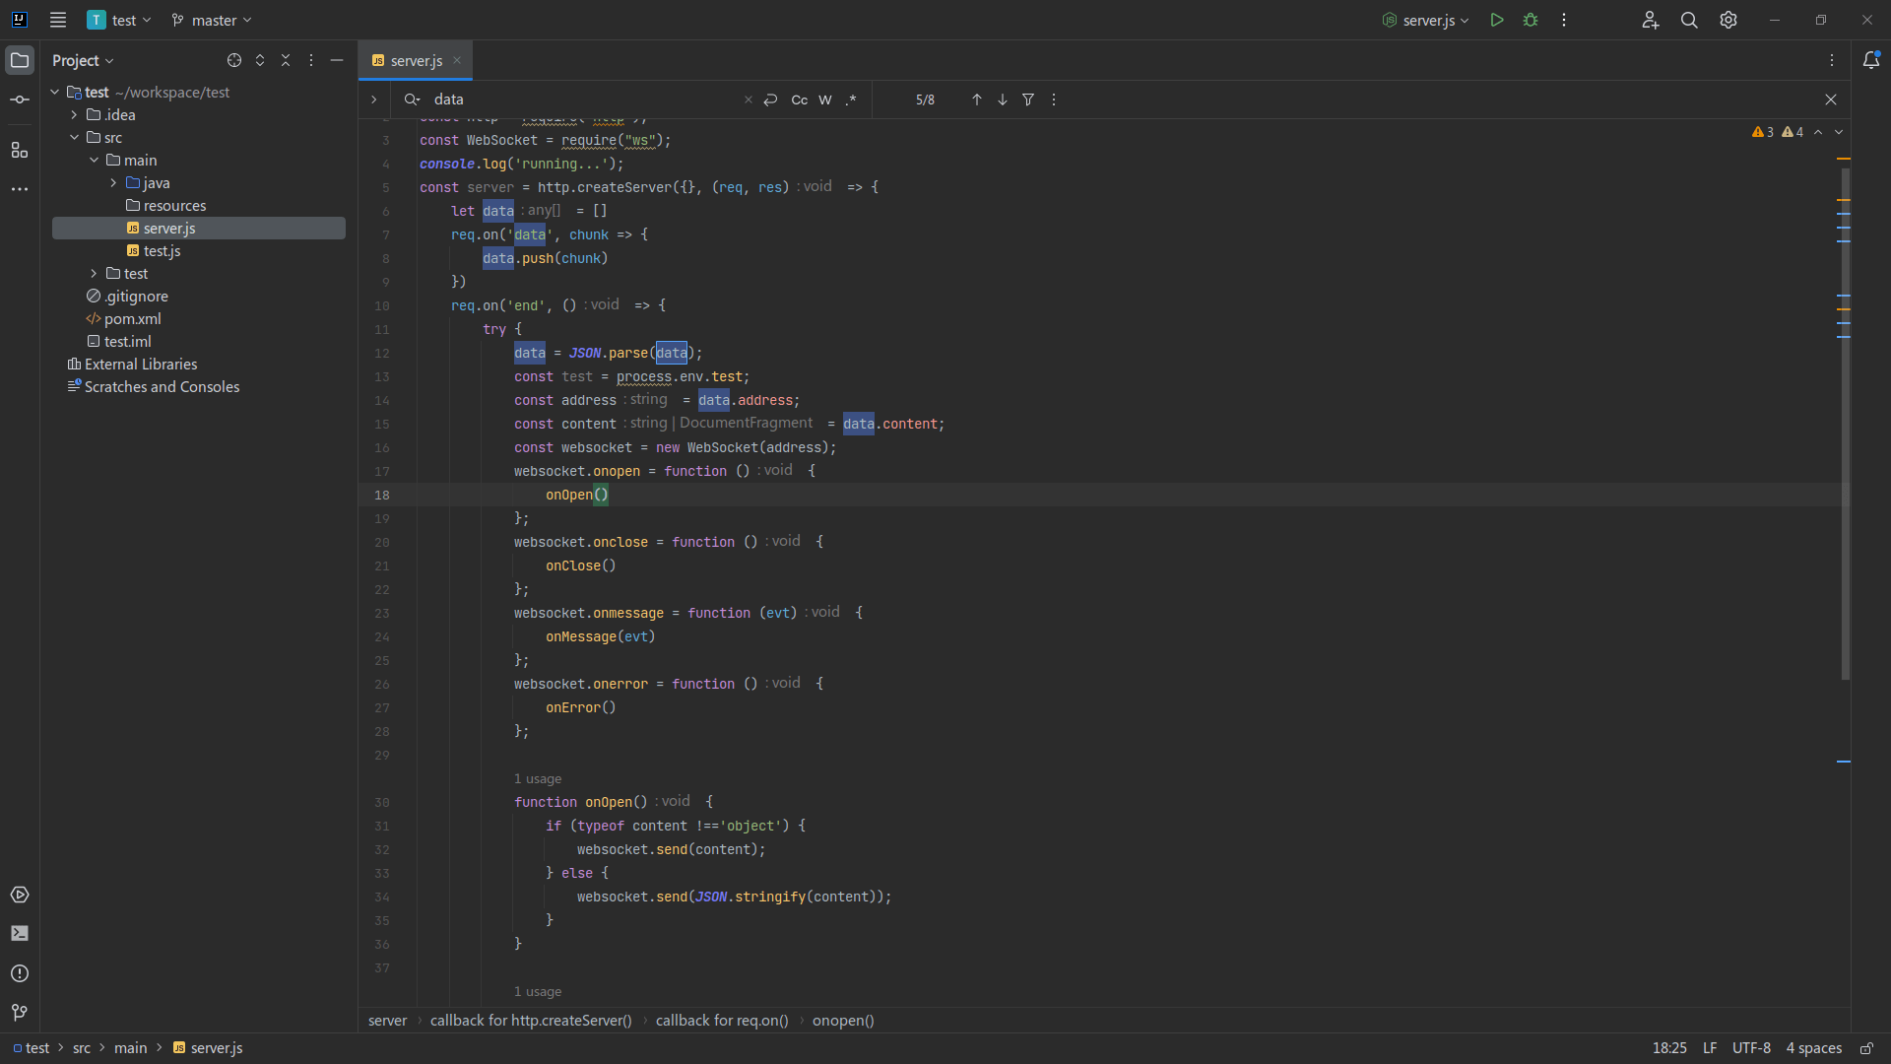
Task: Start debugging with the Debug icon
Action: (1531, 20)
